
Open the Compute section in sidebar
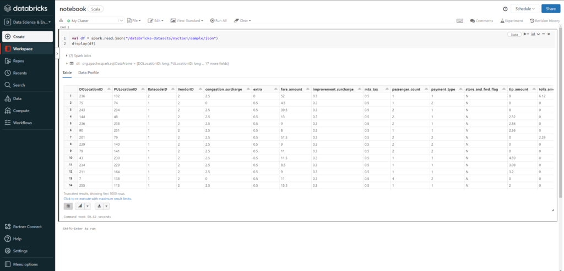21,110
